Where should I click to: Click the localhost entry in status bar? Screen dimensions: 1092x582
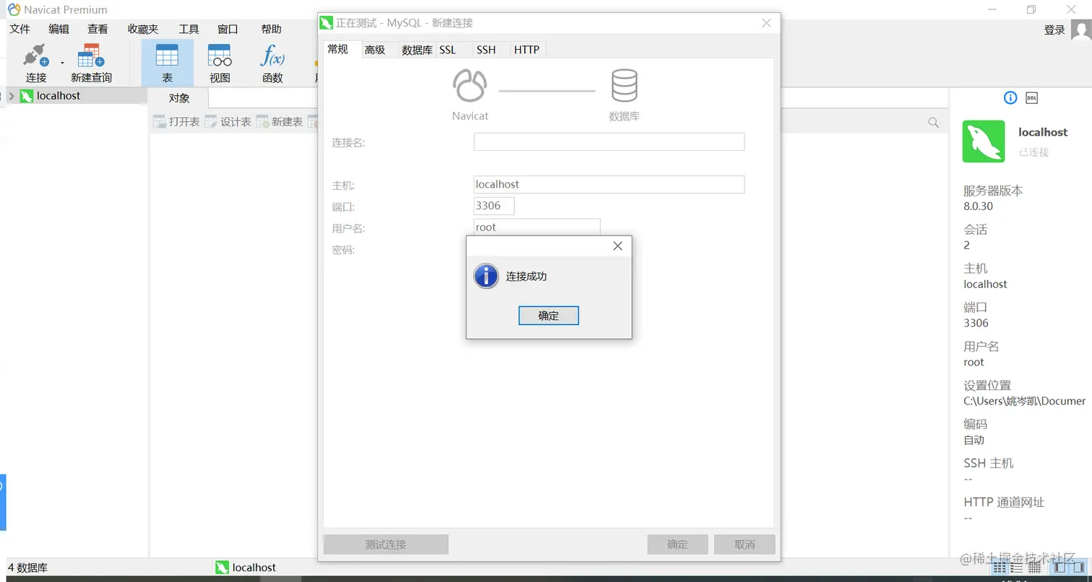point(246,568)
